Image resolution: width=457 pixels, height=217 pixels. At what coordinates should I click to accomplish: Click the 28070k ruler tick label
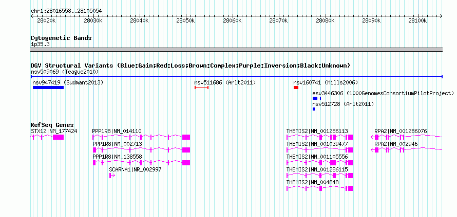point(279,21)
